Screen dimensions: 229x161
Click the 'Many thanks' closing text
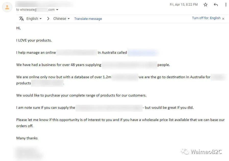tap(27, 138)
